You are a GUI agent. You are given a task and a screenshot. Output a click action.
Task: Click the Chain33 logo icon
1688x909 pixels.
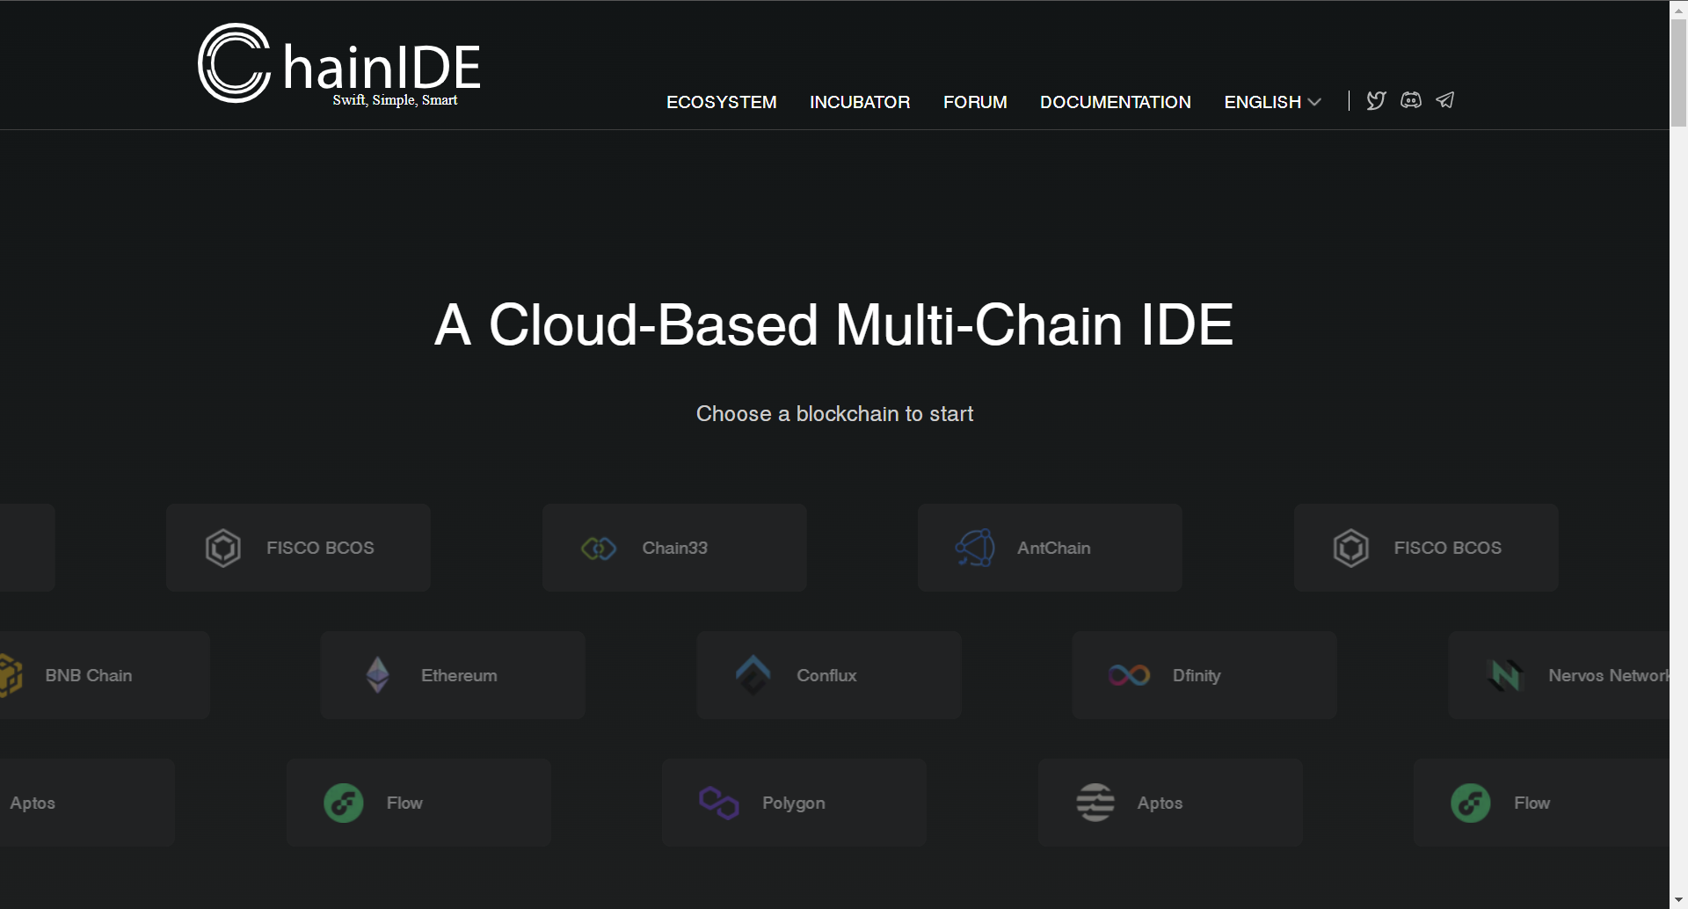point(599,549)
